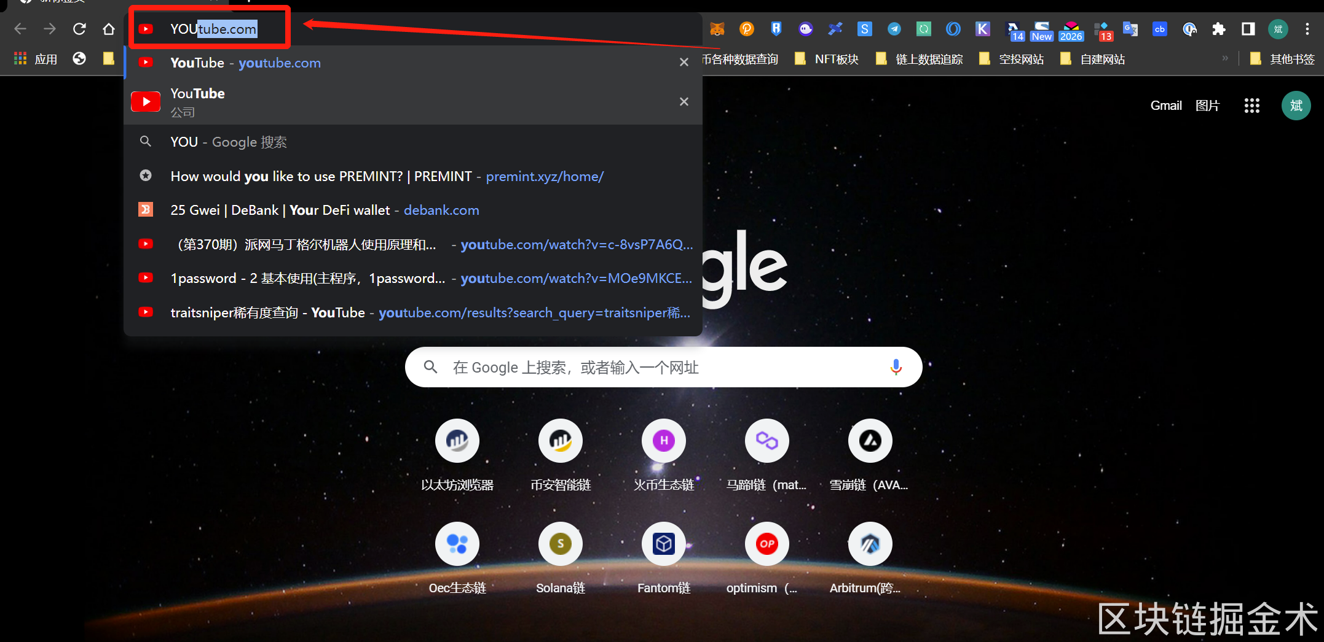Open the 其他书签 bookmark folder
The width and height of the screenshot is (1324, 642).
point(1283,59)
